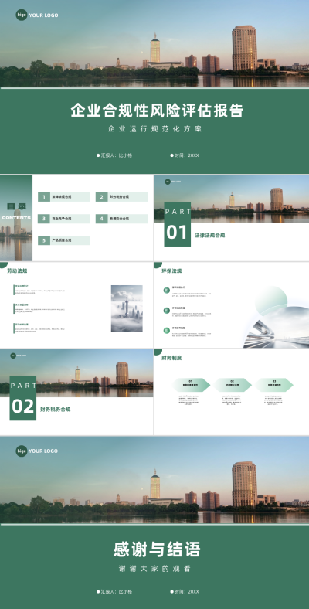Click the small logo on PART 02 slide

(x=13, y=356)
